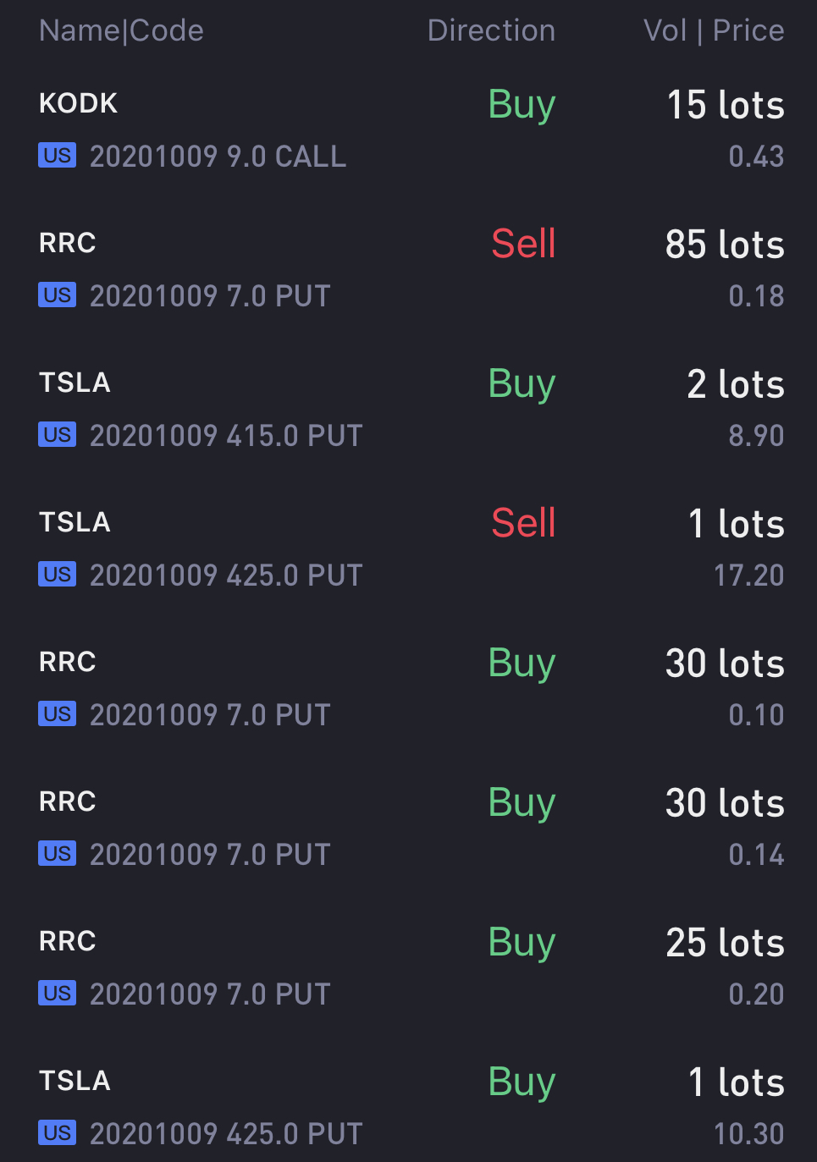Click US badge on RRC 0.10 row
The width and height of the screenshot is (817, 1162).
point(57,714)
